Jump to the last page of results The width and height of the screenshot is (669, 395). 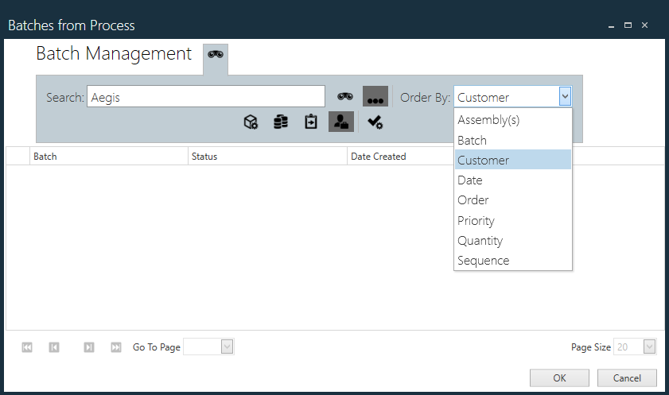click(x=116, y=347)
